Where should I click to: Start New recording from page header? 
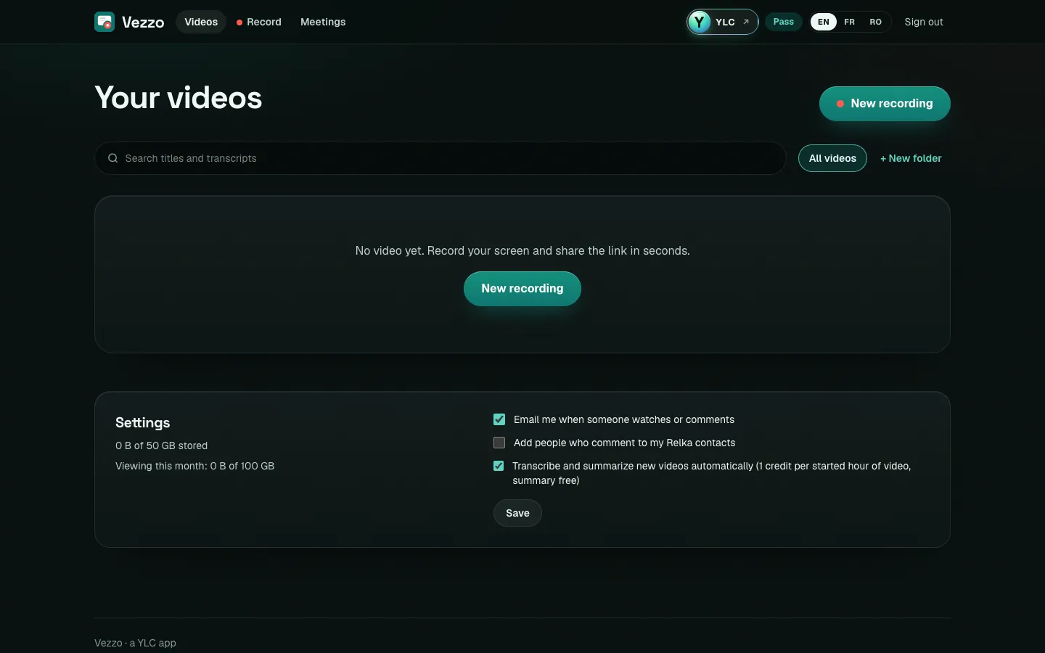[x=885, y=104]
